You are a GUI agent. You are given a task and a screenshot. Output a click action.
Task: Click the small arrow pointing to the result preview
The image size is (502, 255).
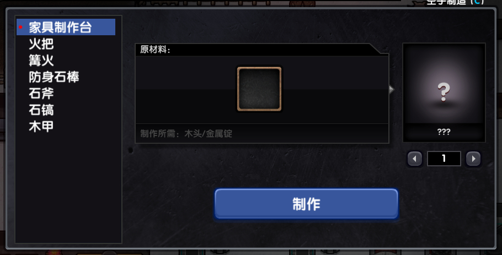392,89
